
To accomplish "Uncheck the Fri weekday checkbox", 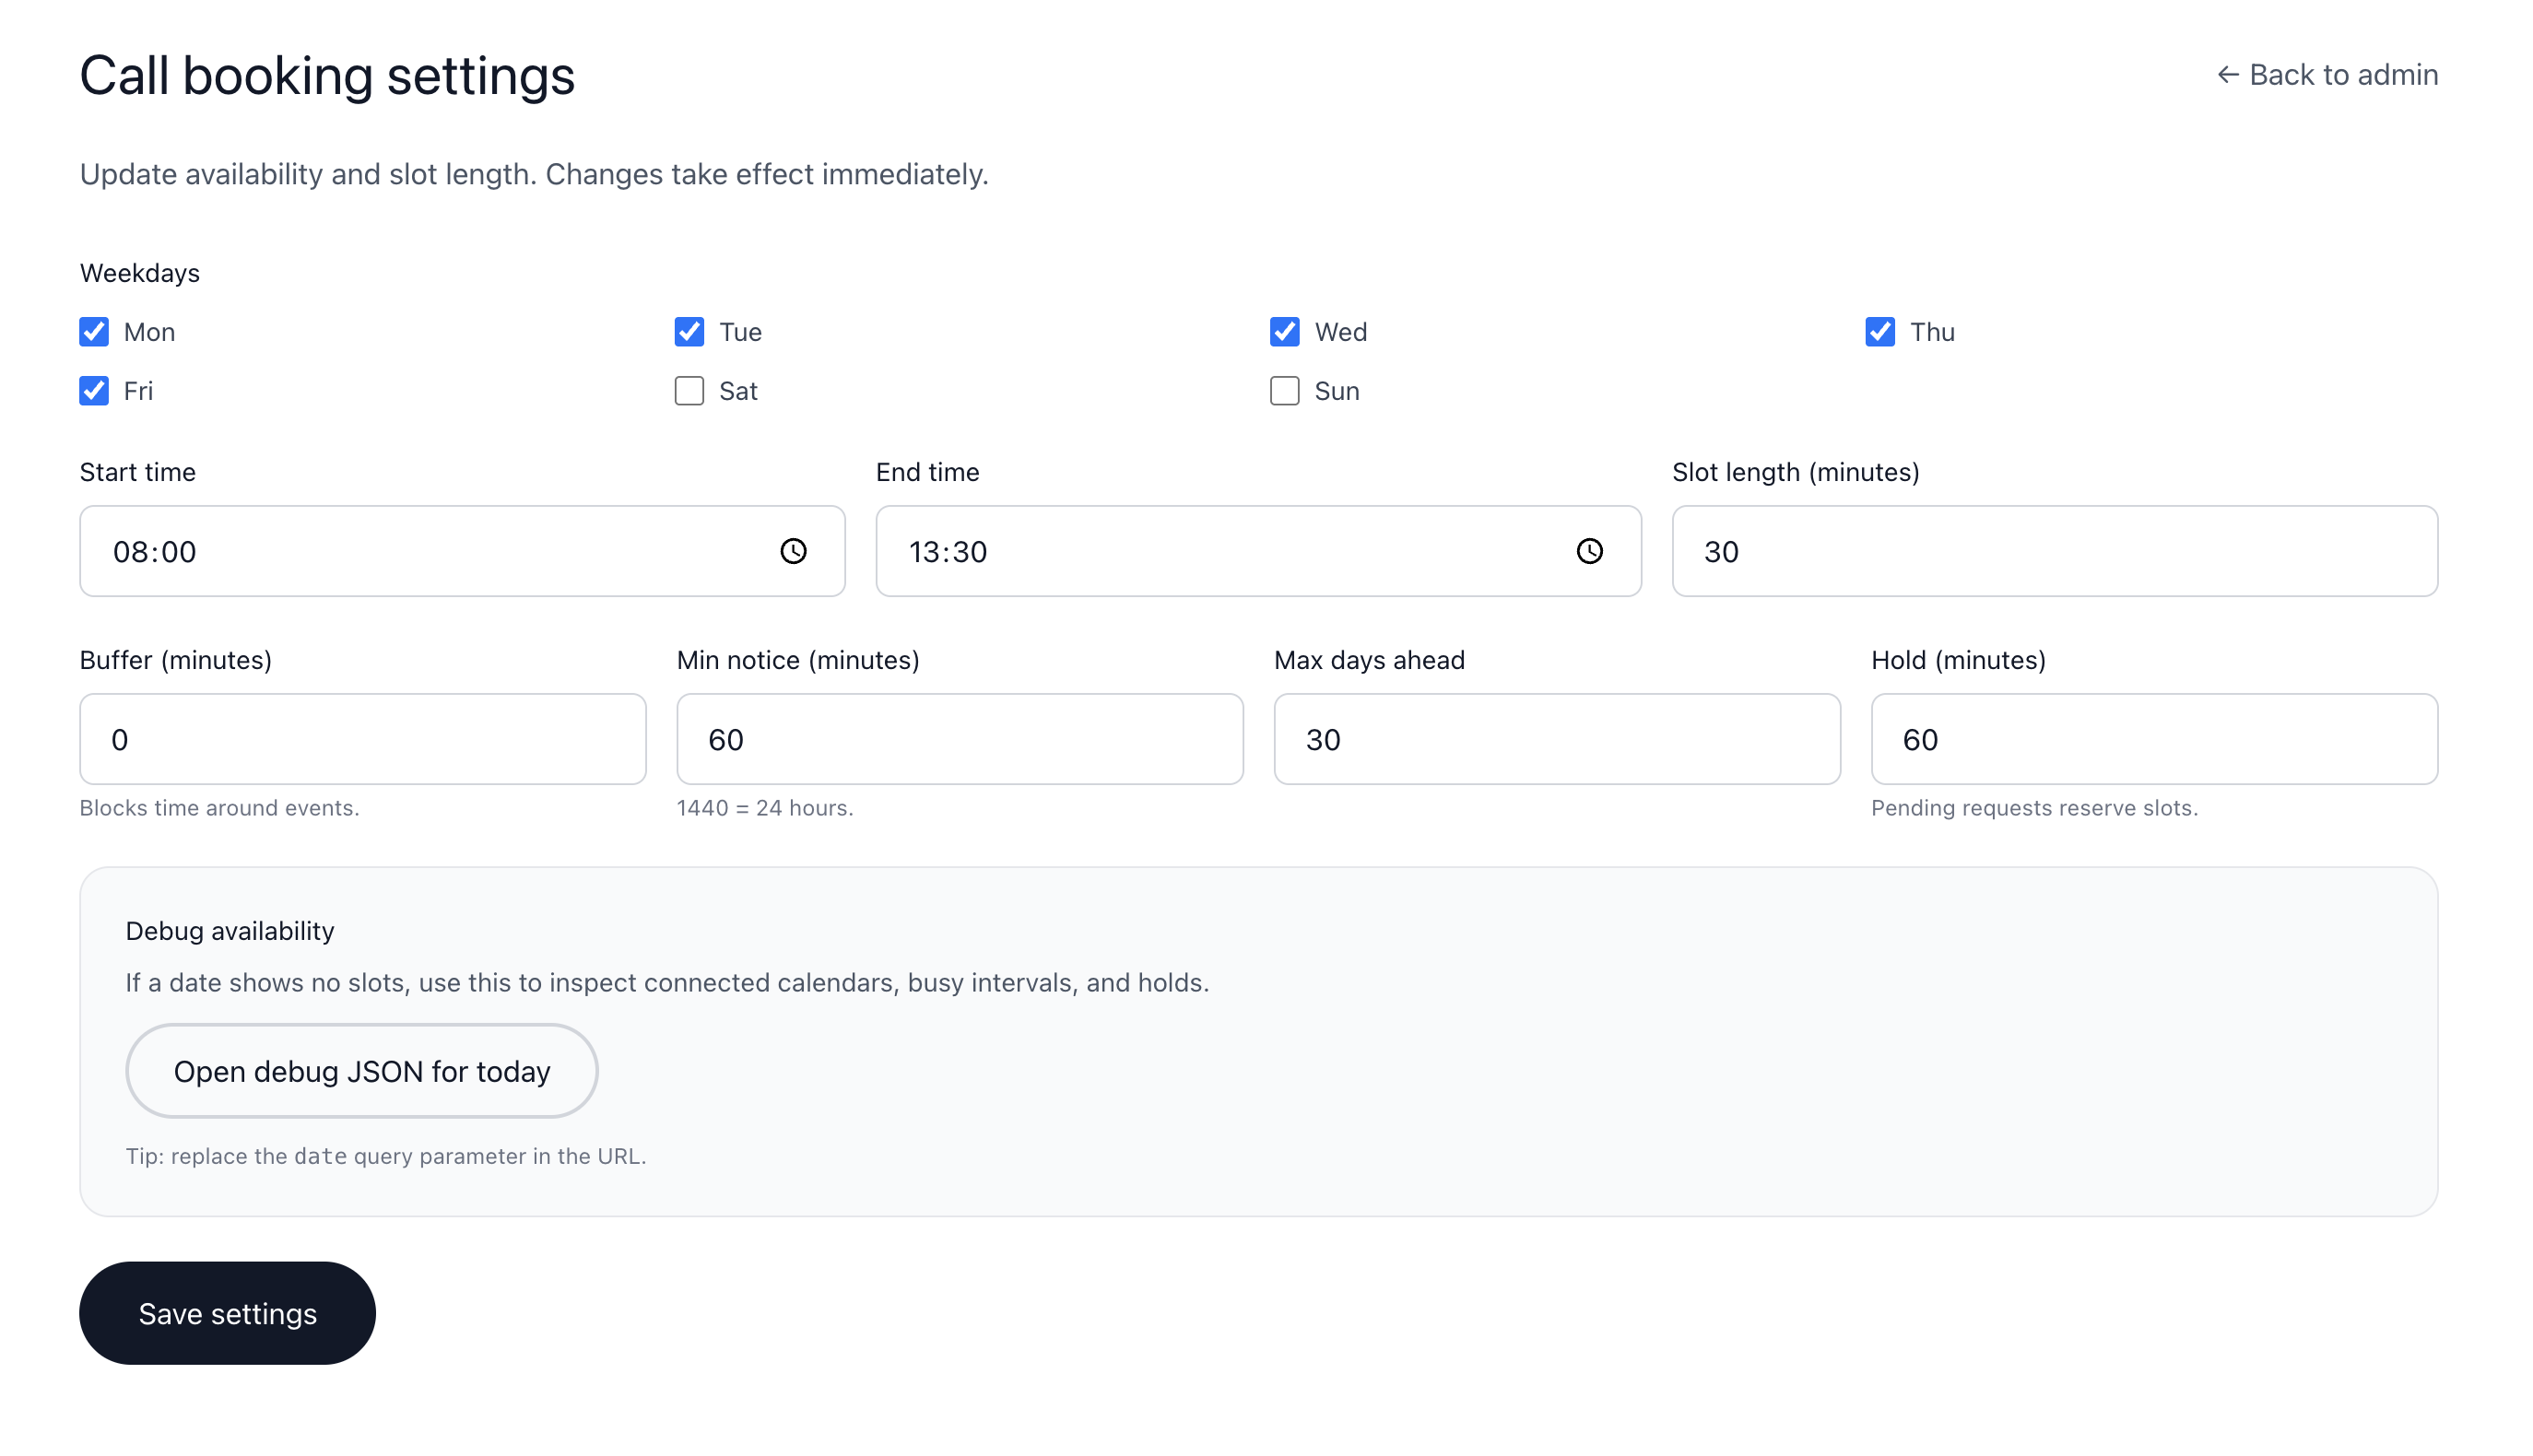I will click(93, 391).
